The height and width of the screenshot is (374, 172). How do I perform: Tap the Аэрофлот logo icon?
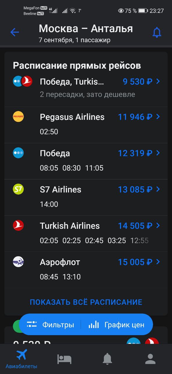pyautogui.click(x=18, y=262)
